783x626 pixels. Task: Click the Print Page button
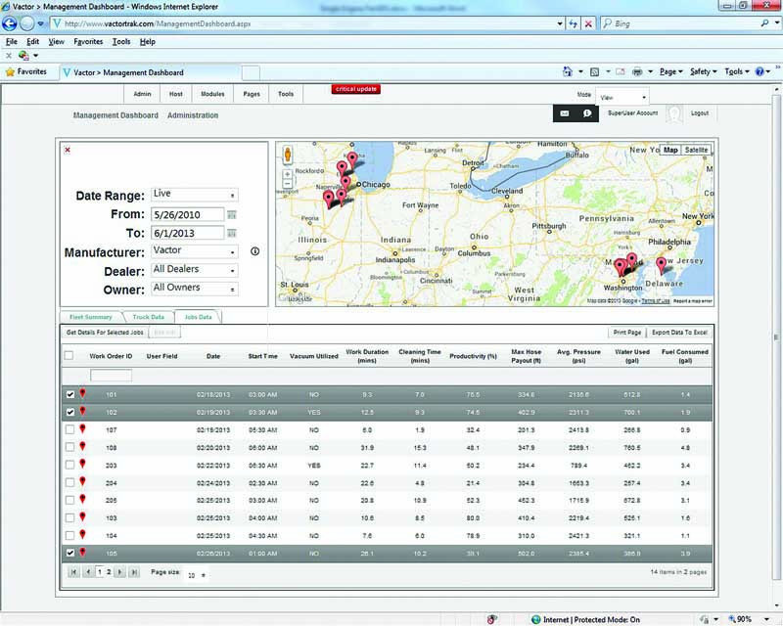[x=627, y=332]
